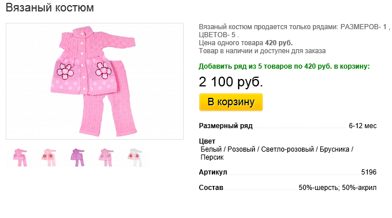392x218 pixels.
Task: Click the 2 100 руб. total price
Action: pyautogui.click(x=231, y=81)
